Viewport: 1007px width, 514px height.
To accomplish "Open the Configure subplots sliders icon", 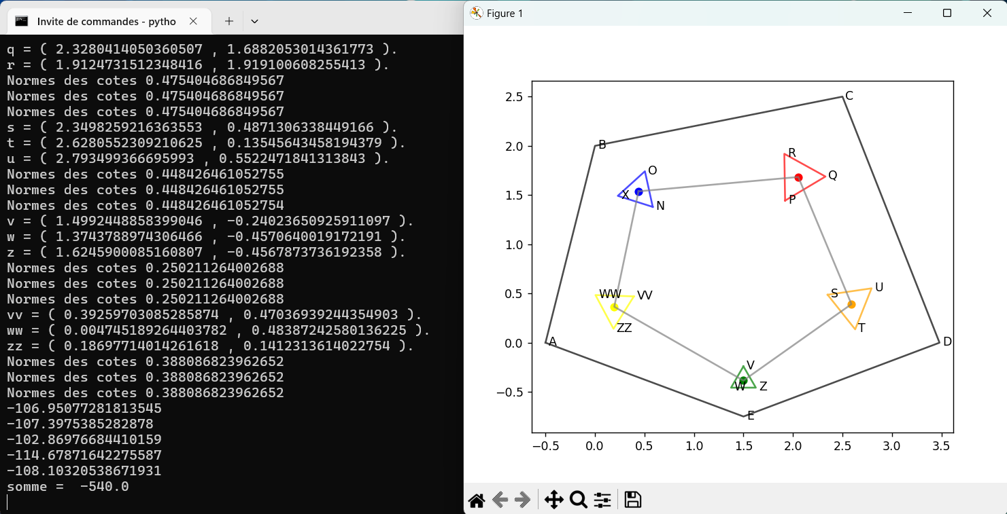I will pyautogui.click(x=602, y=500).
